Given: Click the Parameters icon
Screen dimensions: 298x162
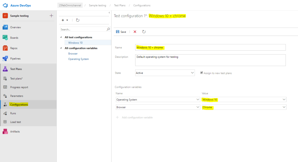Looking at the screenshot, I should click(x=5, y=96).
